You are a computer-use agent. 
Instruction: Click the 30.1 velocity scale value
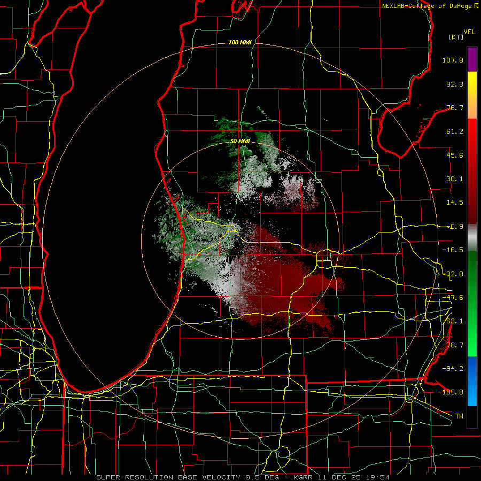click(x=455, y=179)
